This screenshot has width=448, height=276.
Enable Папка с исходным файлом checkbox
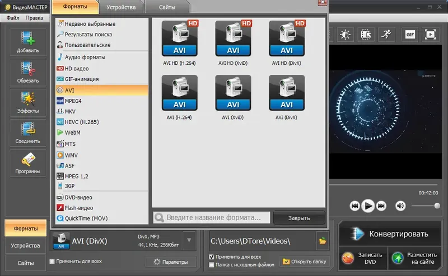212,265
